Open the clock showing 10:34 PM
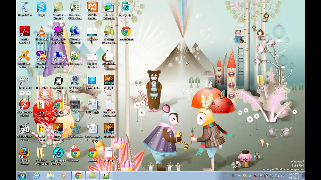This screenshot has width=321, height=180. (x=294, y=176)
